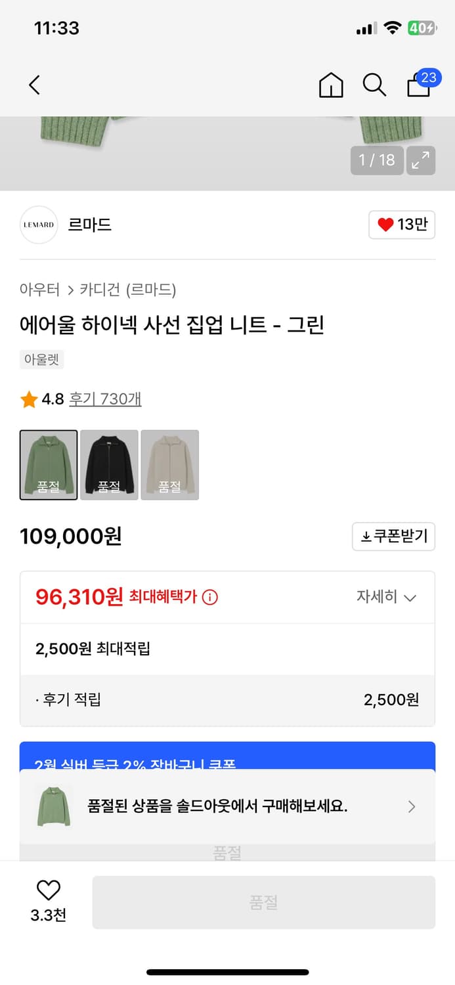Viewport: 455px width, 985px height.
Task: Select the 아우터 breadcrumb category
Action: (x=40, y=290)
